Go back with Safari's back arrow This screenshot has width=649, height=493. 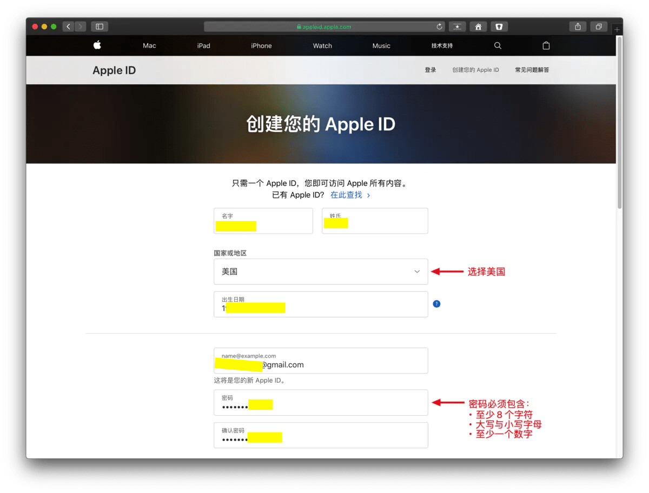68,26
